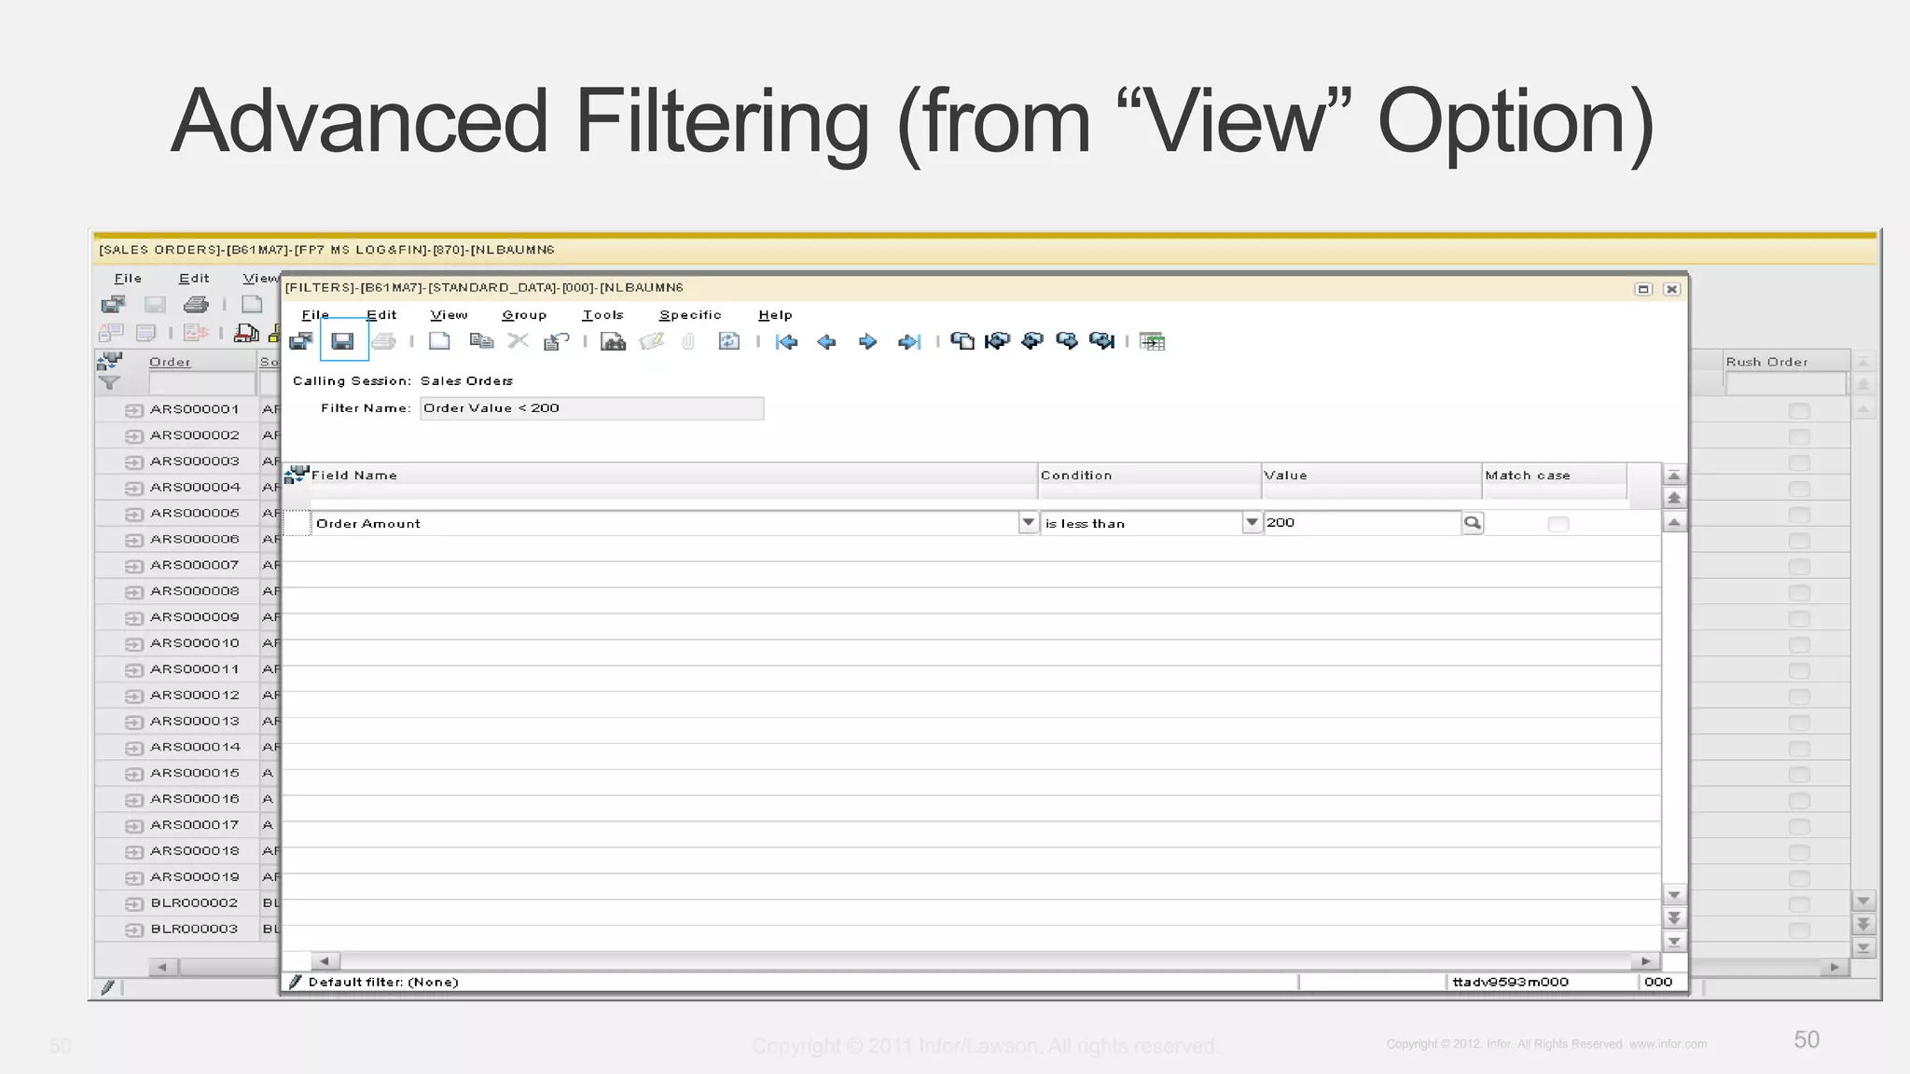Jump to last record arrow icon
Viewport: 1910px width, 1074px height.
(909, 342)
